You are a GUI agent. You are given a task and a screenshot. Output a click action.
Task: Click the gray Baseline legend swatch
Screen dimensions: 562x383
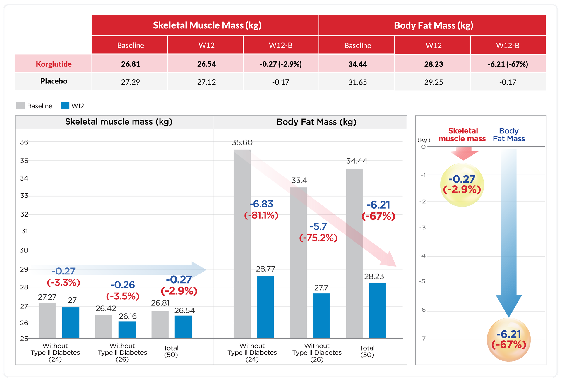(x=20, y=106)
